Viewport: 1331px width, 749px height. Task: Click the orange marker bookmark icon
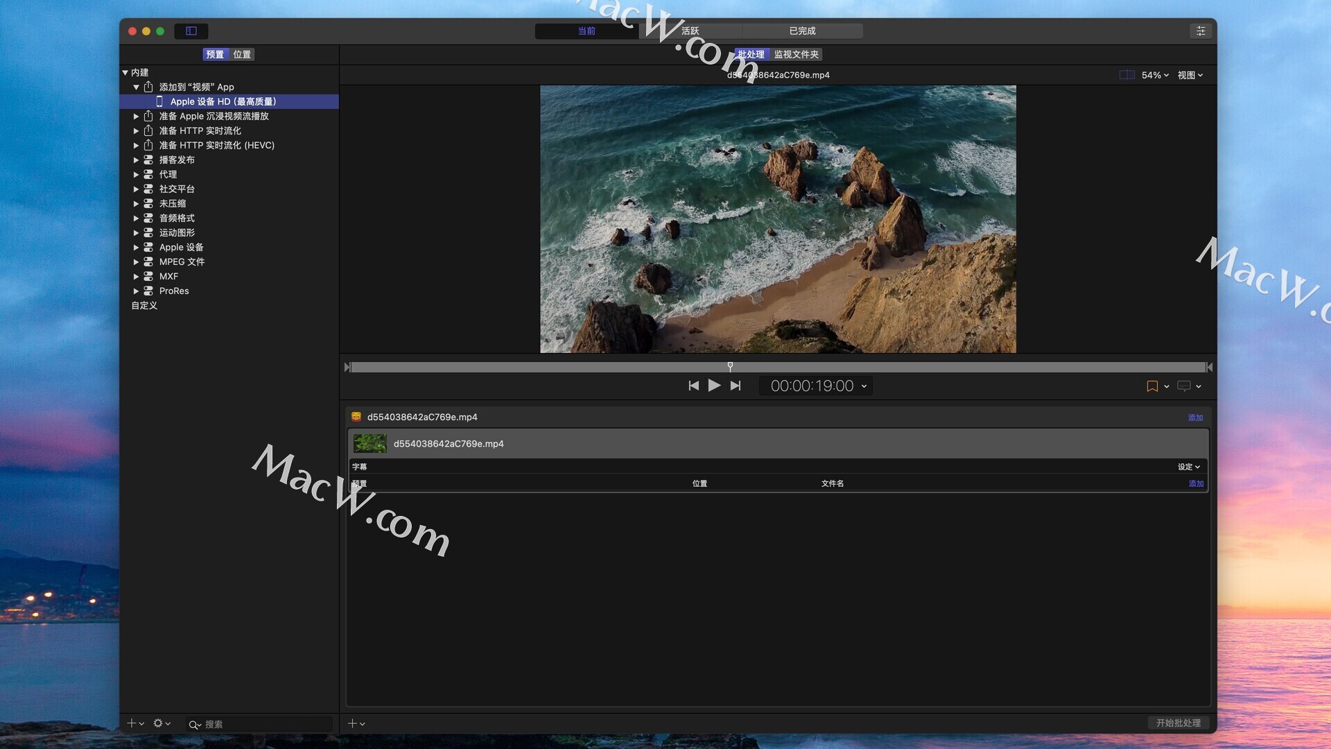1152,386
